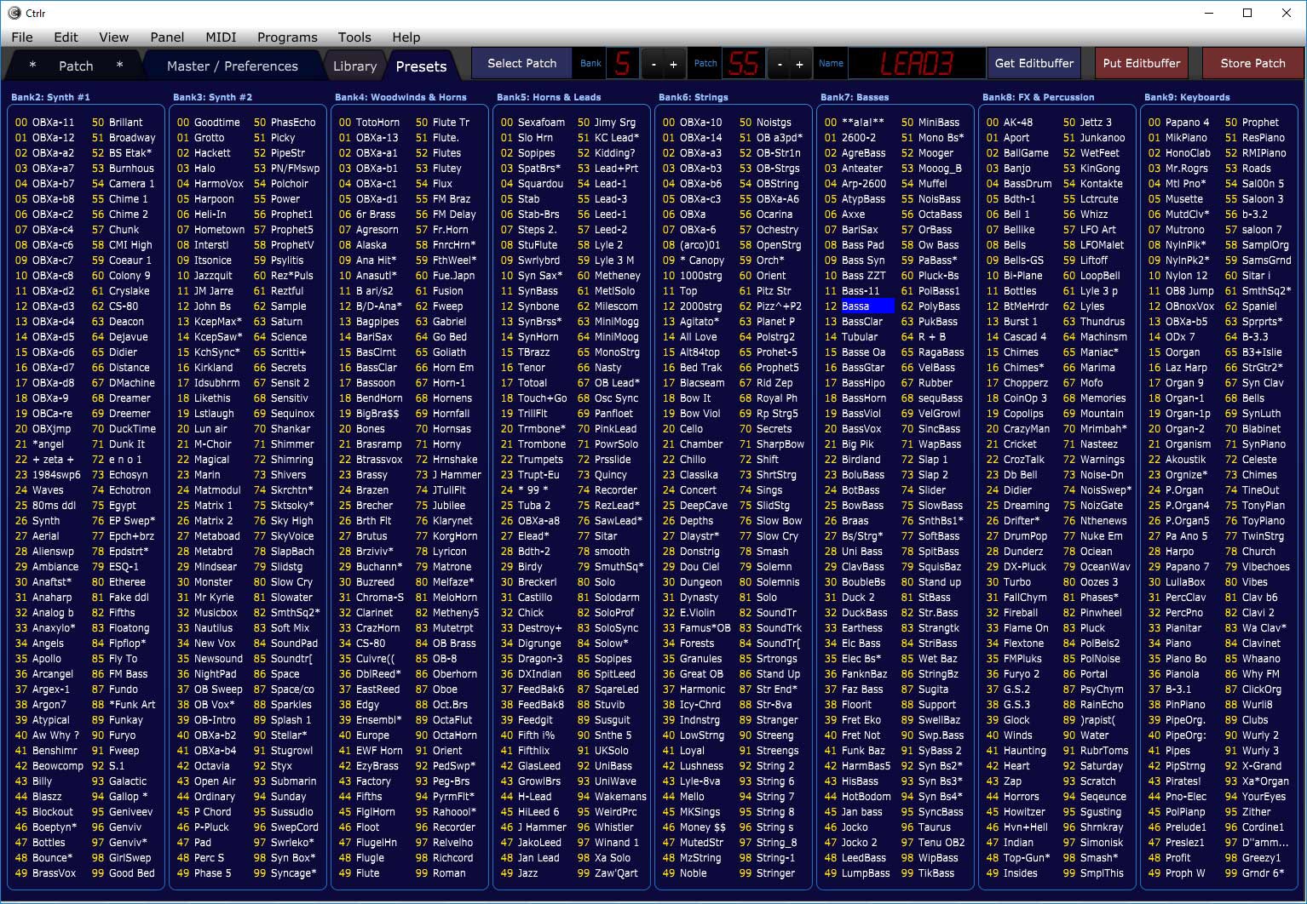
Task: Select patch 78 Church in Bank9
Action: point(1250,552)
